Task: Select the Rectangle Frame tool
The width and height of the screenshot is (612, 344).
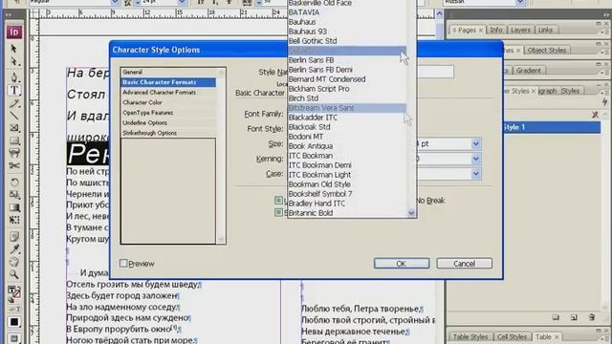Action: [x=14, y=128]
